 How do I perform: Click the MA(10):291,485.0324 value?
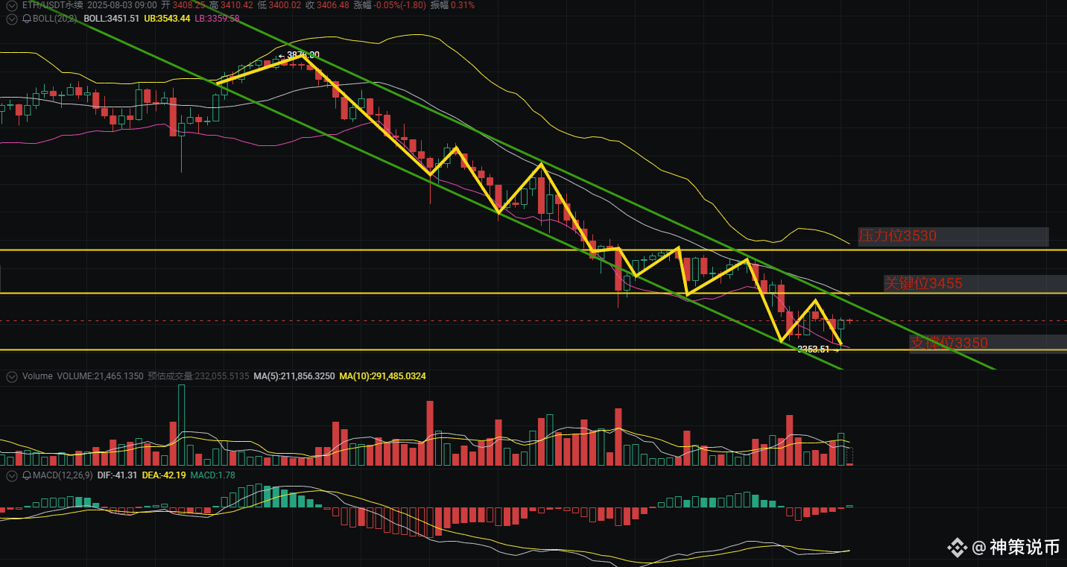point(382,377)
